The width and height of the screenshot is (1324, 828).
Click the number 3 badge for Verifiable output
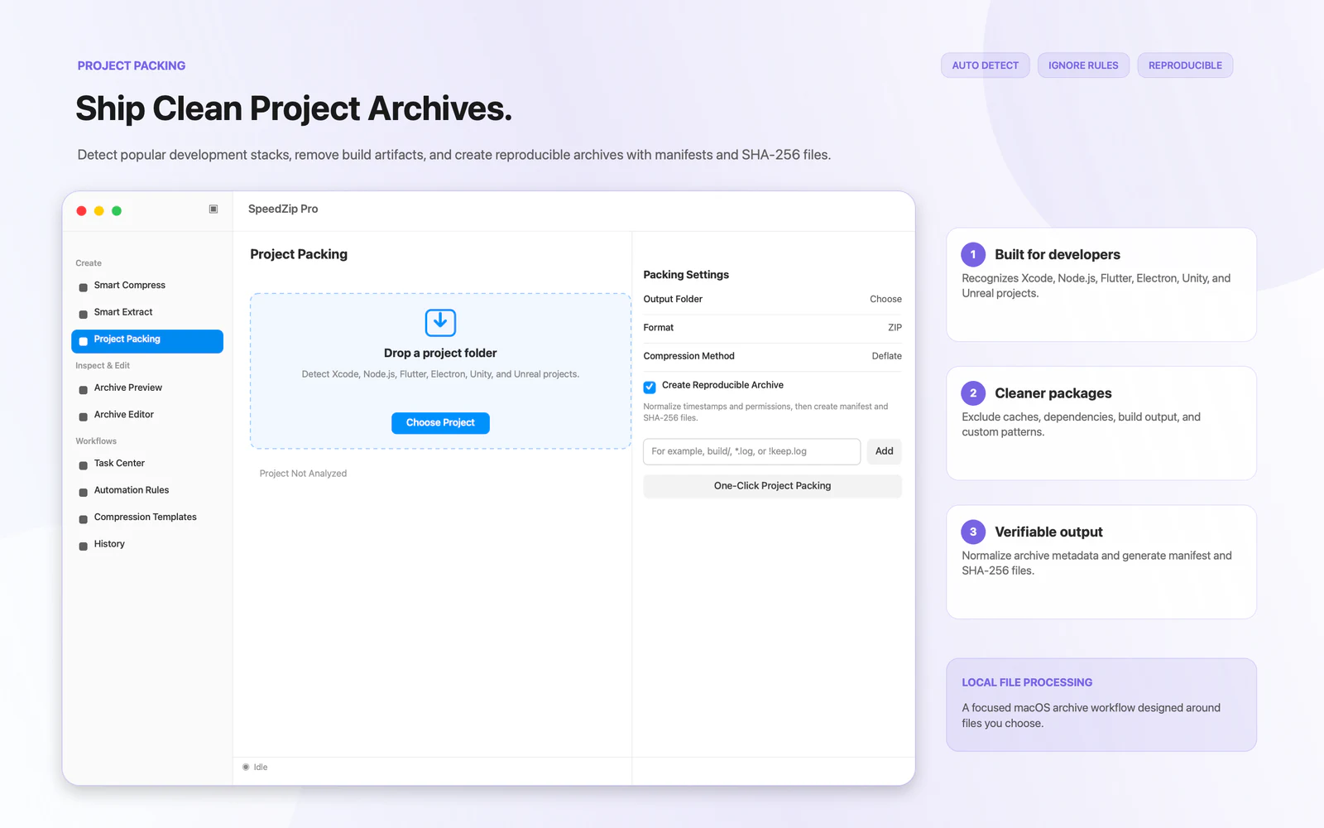pyautogui.click(x=973, y=532)
